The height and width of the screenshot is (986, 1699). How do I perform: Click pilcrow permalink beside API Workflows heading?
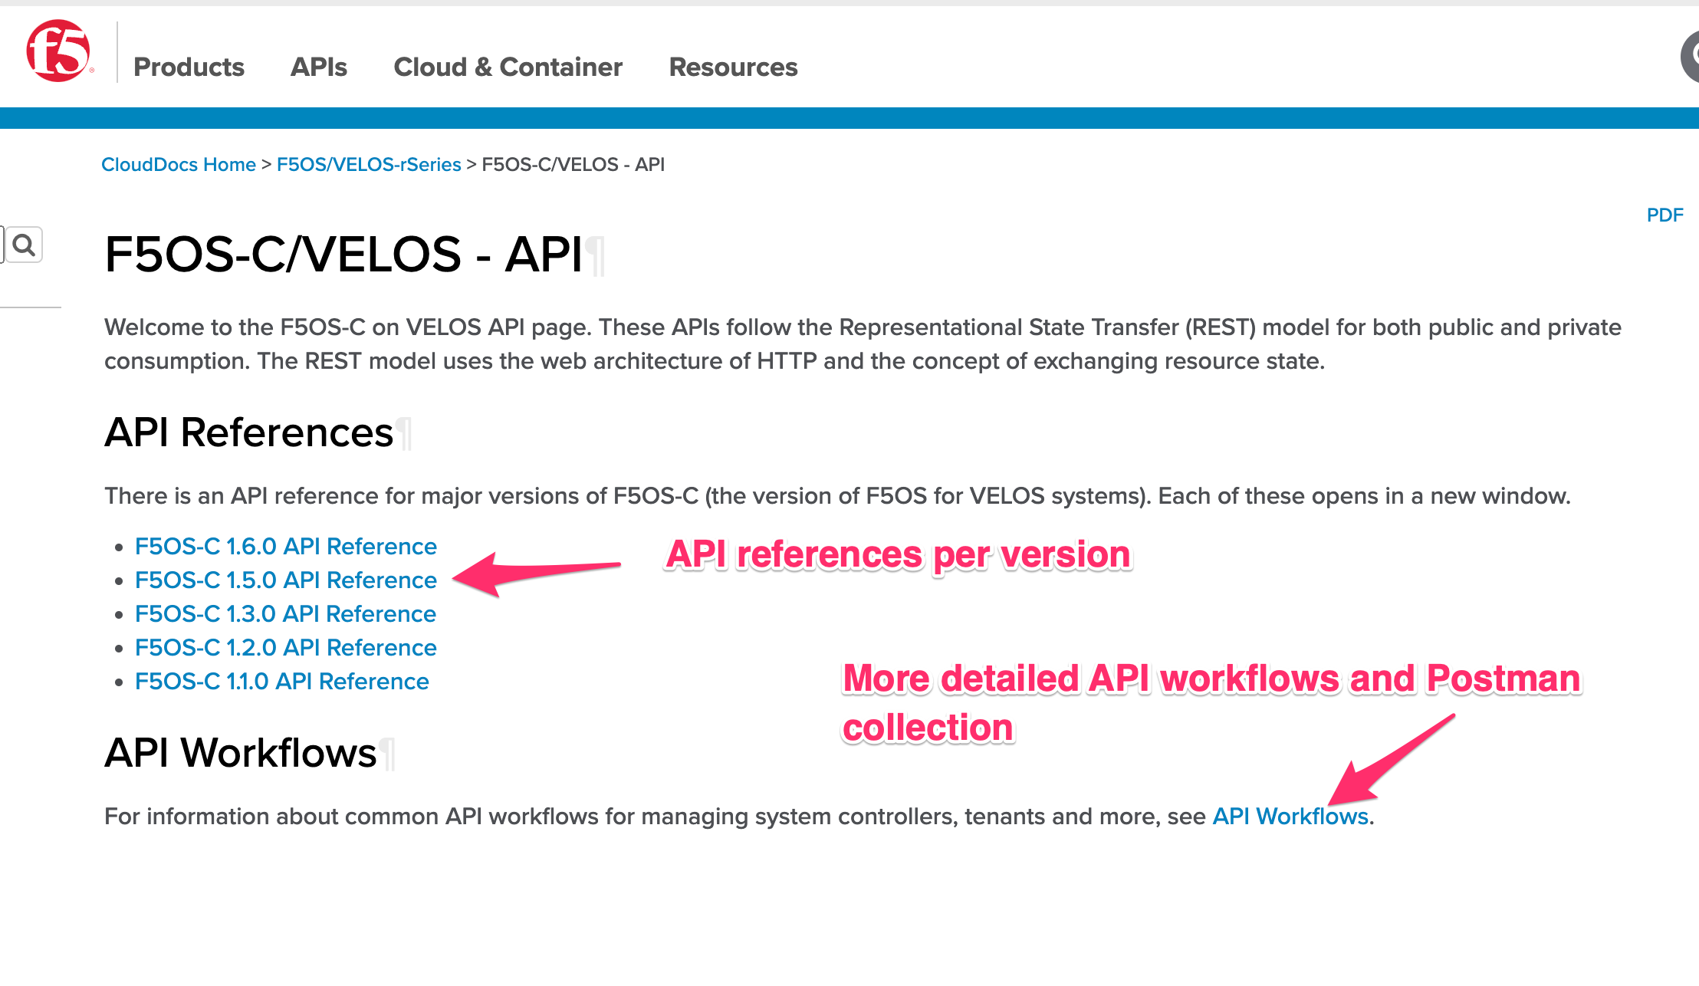click(387, 754)
